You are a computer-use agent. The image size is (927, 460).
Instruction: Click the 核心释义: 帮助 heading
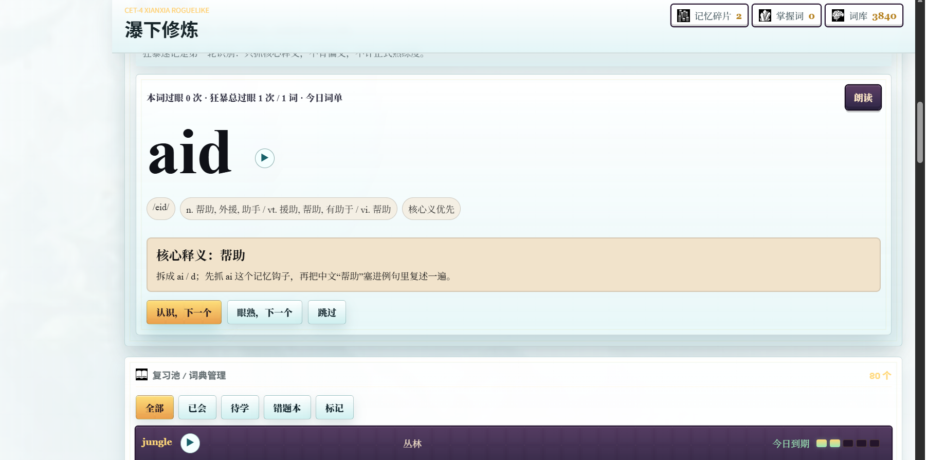[x=201, y=255]
